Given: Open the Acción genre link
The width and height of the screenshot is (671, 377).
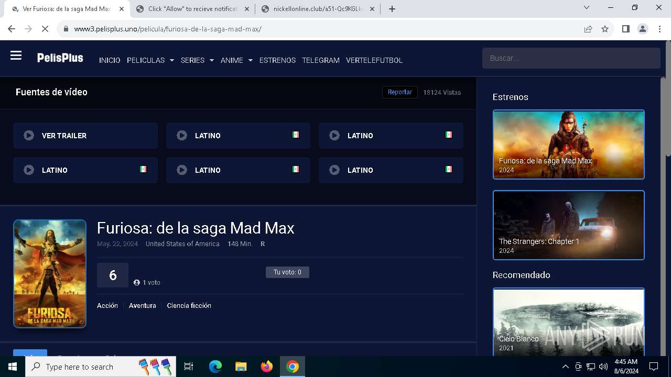Looking at the screenshot, I should 107,305.
